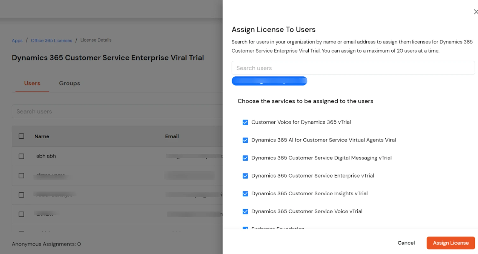The width and height of the screenshot is (478, 254).
Task: Uncheck Dynamics 365 AI Customer Service Virtual Agents
Action: coord(245,140)
